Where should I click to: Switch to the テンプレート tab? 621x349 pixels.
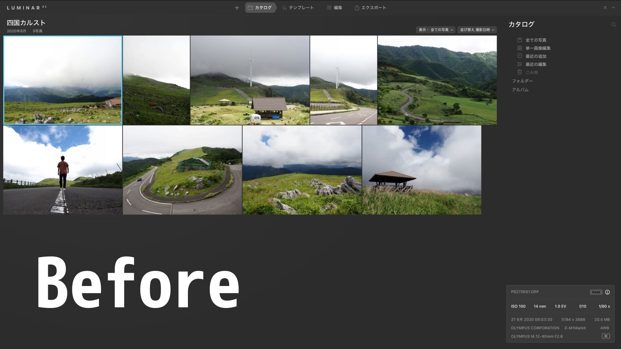pos(297,8)
